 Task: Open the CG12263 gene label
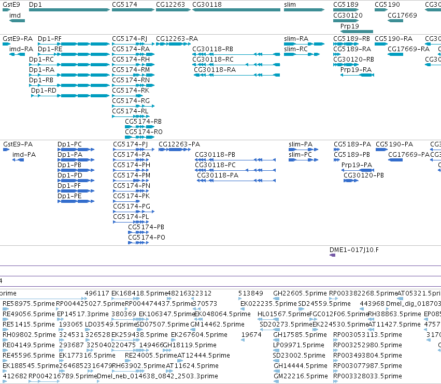tap(170, 5)
